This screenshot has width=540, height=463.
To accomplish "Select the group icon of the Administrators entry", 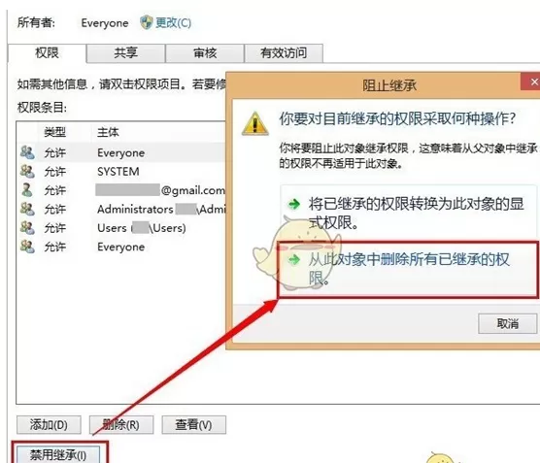I will (27, 209).
